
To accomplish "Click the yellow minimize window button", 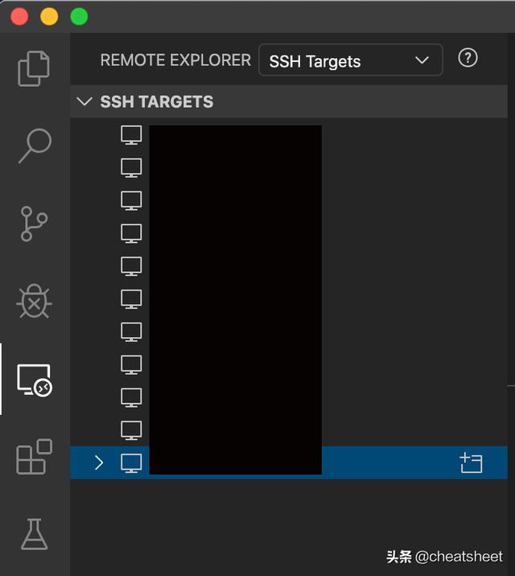I will click(49, 17).
